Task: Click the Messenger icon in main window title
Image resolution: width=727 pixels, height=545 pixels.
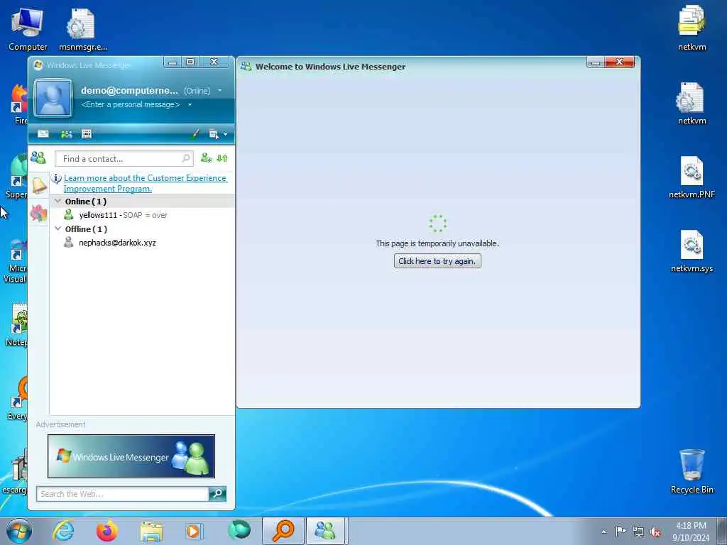Action: [x=38, y=65]
